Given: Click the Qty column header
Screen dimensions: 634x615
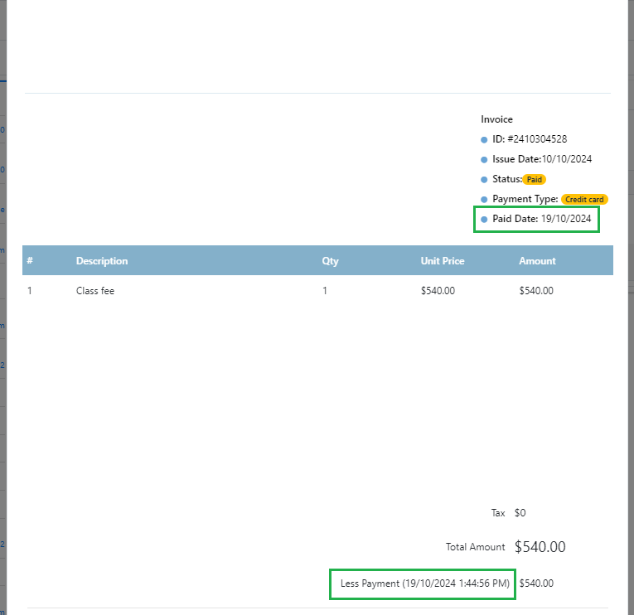Looking at the screenshot, I should 331,261.
